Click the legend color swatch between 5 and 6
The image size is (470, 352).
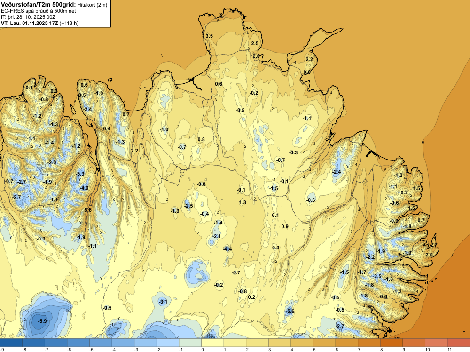pos(325,343)
